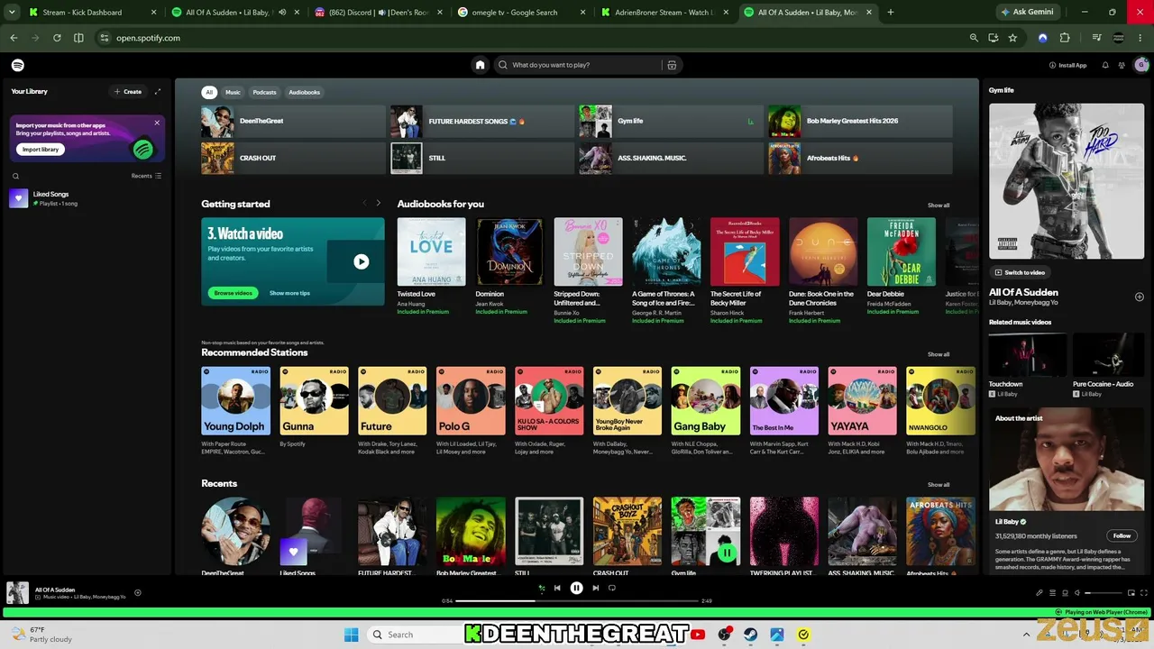Add All Of A Sudden to Liked Songs
Screen dimensions: 1154x649
coord(138,593)
